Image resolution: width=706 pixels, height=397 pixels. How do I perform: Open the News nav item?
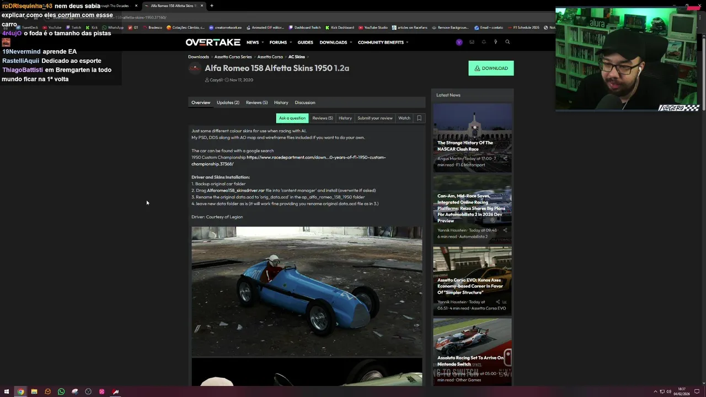point(253,42)
